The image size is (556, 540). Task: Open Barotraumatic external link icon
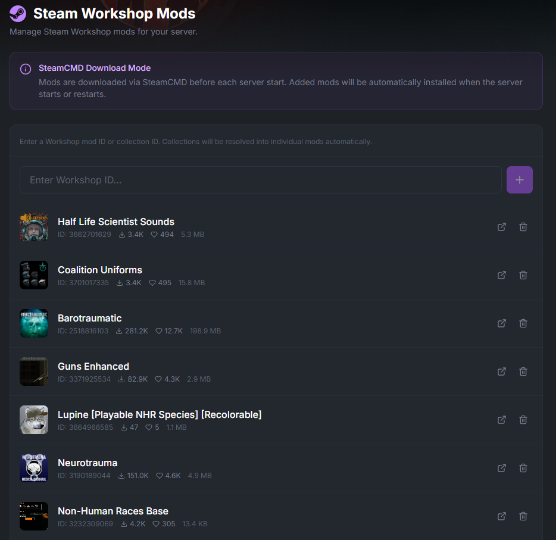[502, 323]
